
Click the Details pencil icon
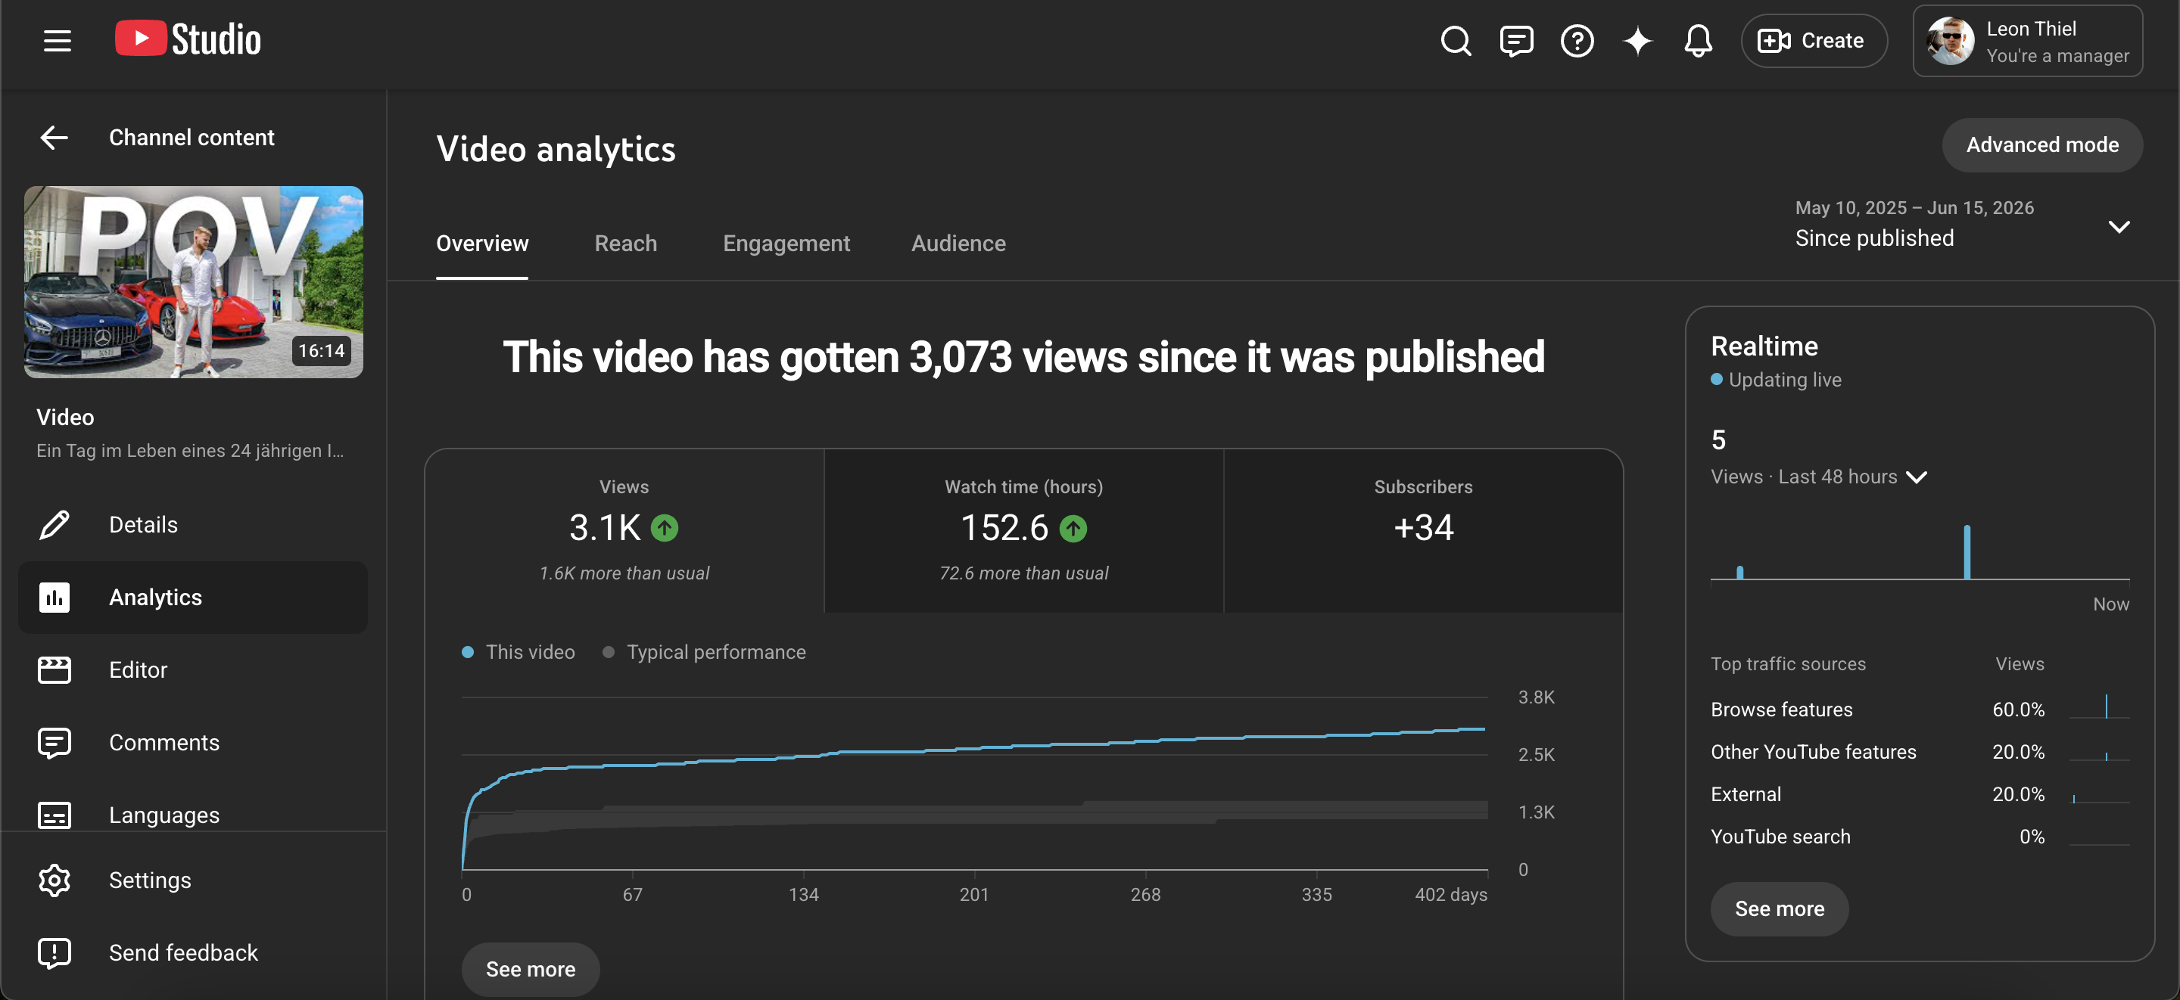click(54, 524)
